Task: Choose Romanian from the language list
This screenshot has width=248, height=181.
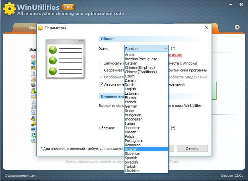Action: point(146,145)
